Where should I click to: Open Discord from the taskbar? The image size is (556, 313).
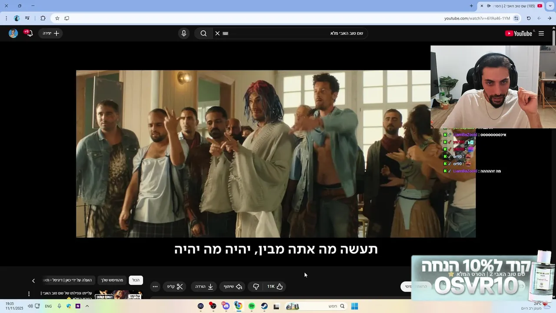coord(226,306)
